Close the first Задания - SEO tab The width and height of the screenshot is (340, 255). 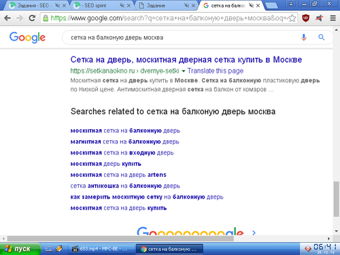coord(65,5)
